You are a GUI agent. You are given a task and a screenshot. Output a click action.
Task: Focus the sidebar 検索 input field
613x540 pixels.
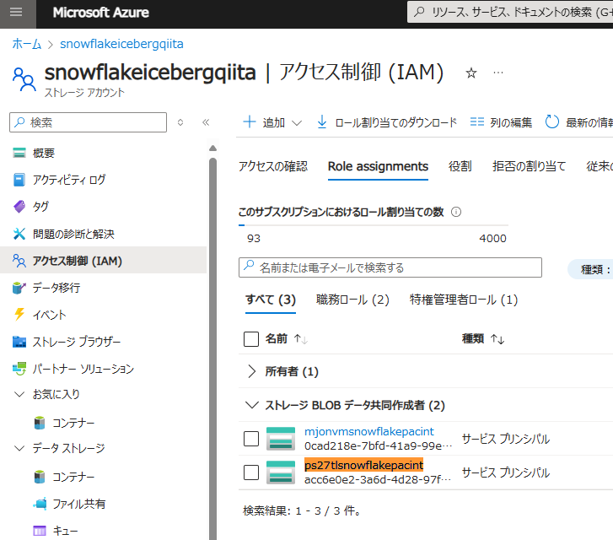[x=88, y=122]
